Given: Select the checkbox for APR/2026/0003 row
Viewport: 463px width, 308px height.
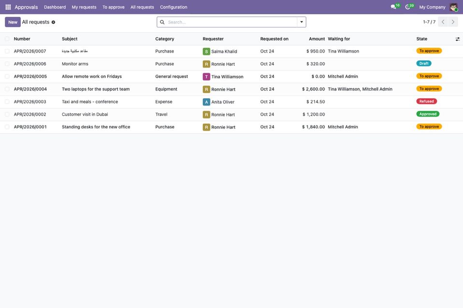Looking at the screenshot, I should click(7, 102).
